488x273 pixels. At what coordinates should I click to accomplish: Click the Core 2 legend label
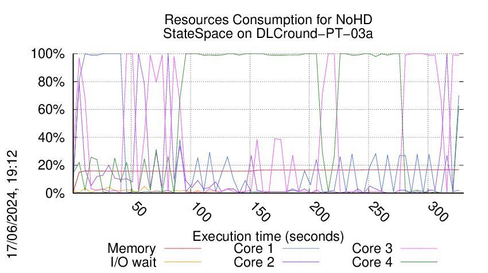click(254, 262)
